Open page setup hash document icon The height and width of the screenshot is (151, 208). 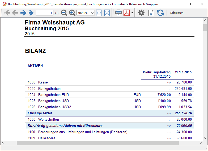click(151, 13)
